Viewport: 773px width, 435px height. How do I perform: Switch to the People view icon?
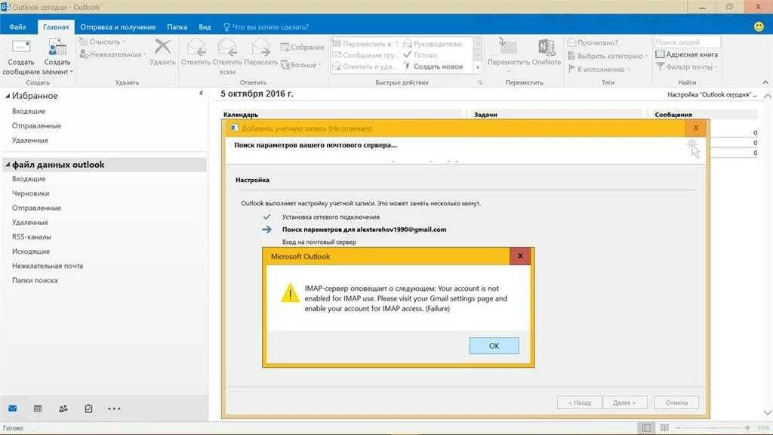click(63, 409)
